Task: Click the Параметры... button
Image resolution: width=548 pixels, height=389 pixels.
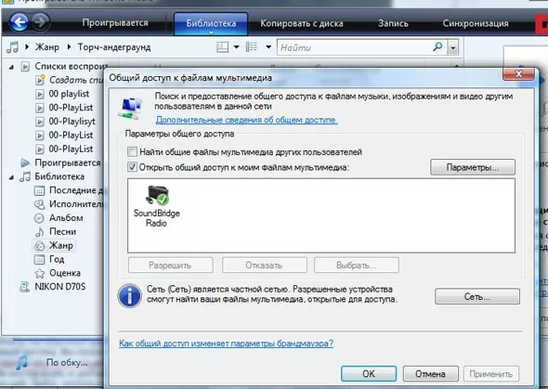Action: click(473, 167)
